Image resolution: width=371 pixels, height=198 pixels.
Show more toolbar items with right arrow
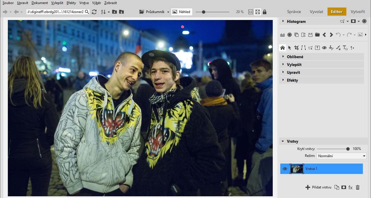pos(366,35)
